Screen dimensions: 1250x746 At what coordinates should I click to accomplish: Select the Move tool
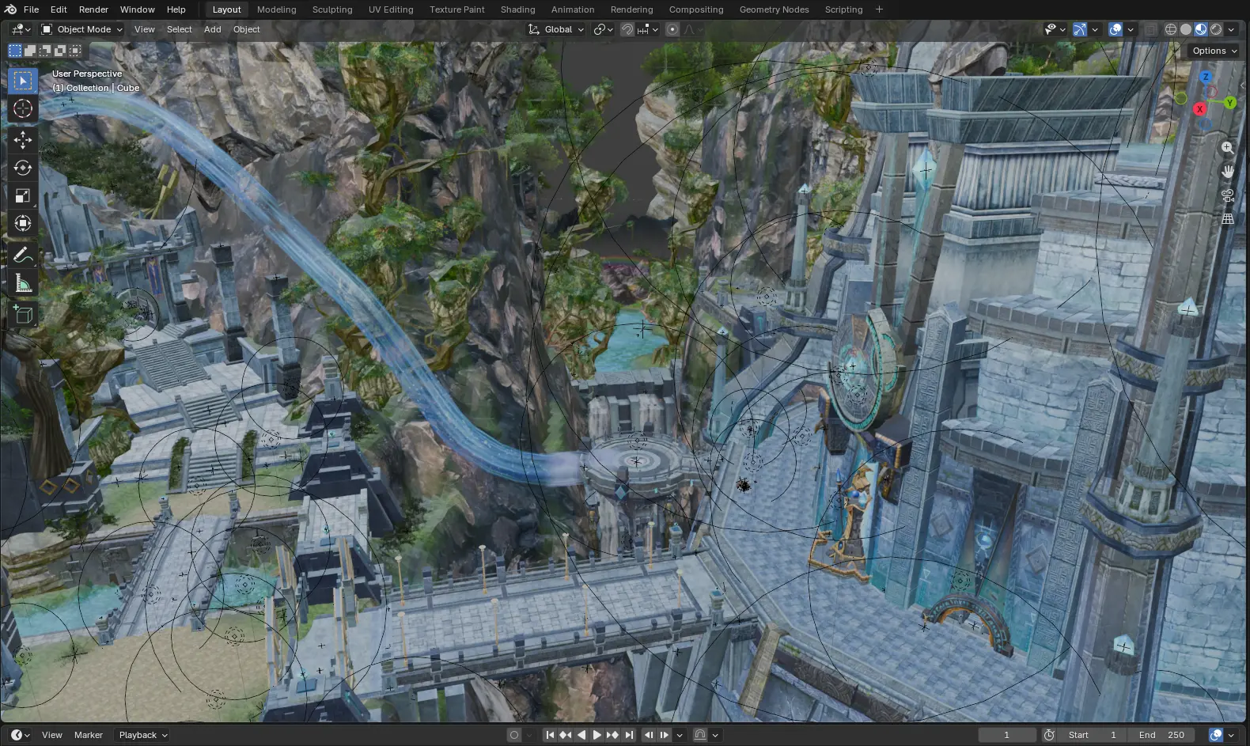23,140
